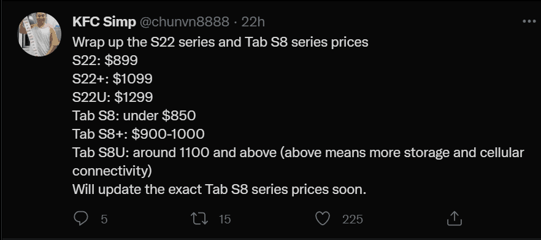This screenshot has height=240, width=541.
Task: Open the three-dot more options menu
Action: pos(529,21)
